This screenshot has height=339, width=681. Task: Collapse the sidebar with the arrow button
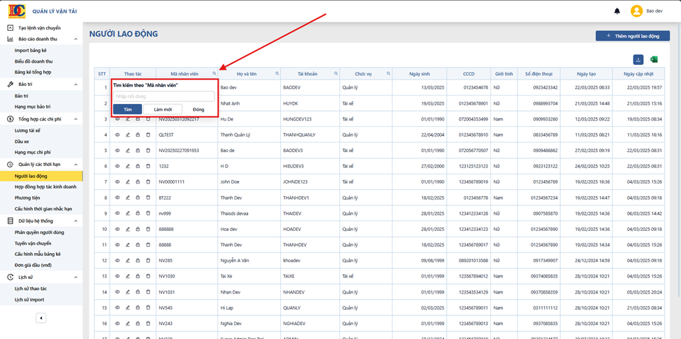(41, 318)
